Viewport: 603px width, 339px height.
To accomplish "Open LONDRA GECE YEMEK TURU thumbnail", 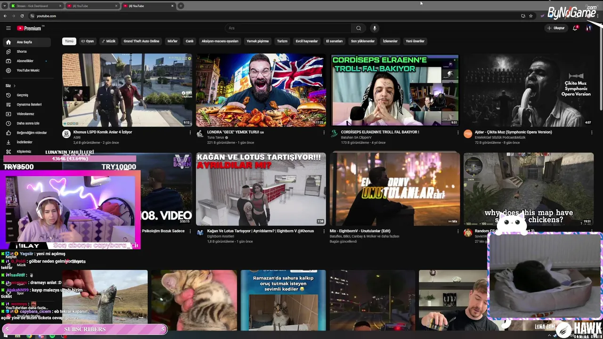I will coord(261,90).
